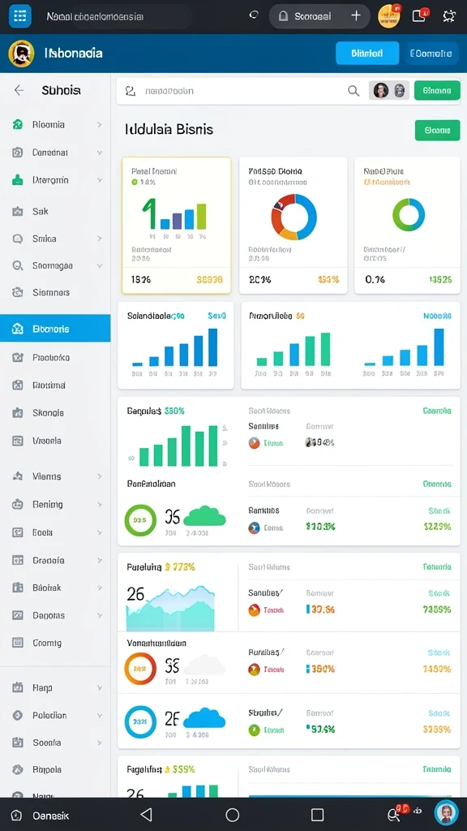This screenshot has height=831, width=467.
Task: Expand the Smica sidebar chevron
Action: (99, 239)
